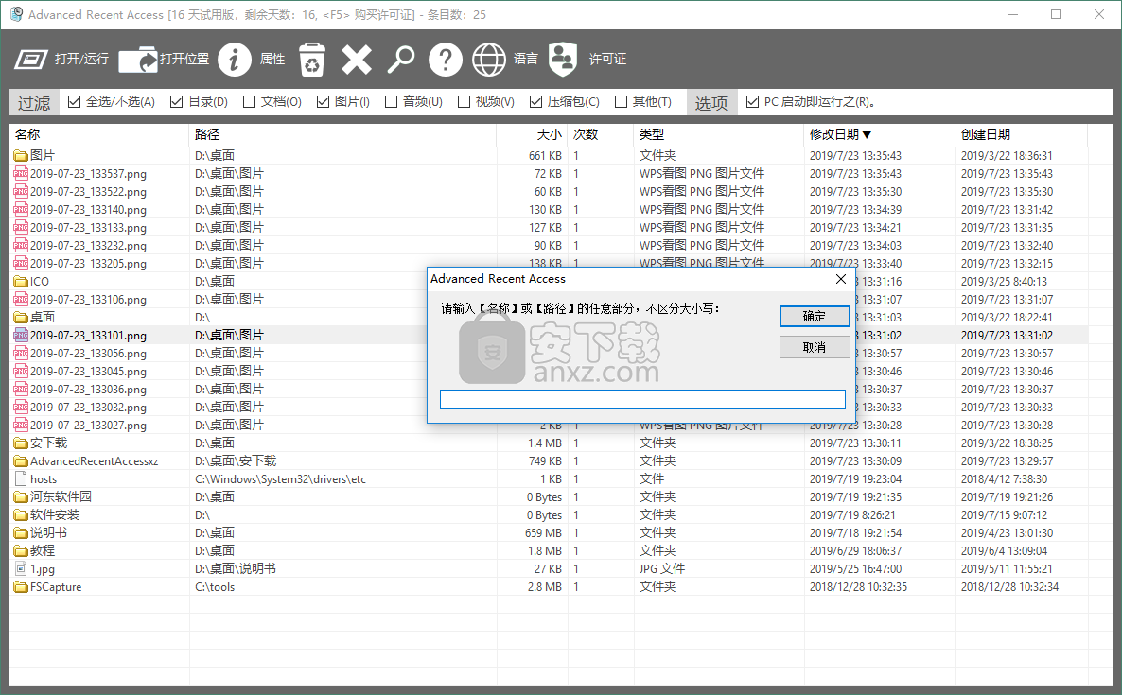Enable the Video (视频) filter checkbox

(x=464, y=101)
